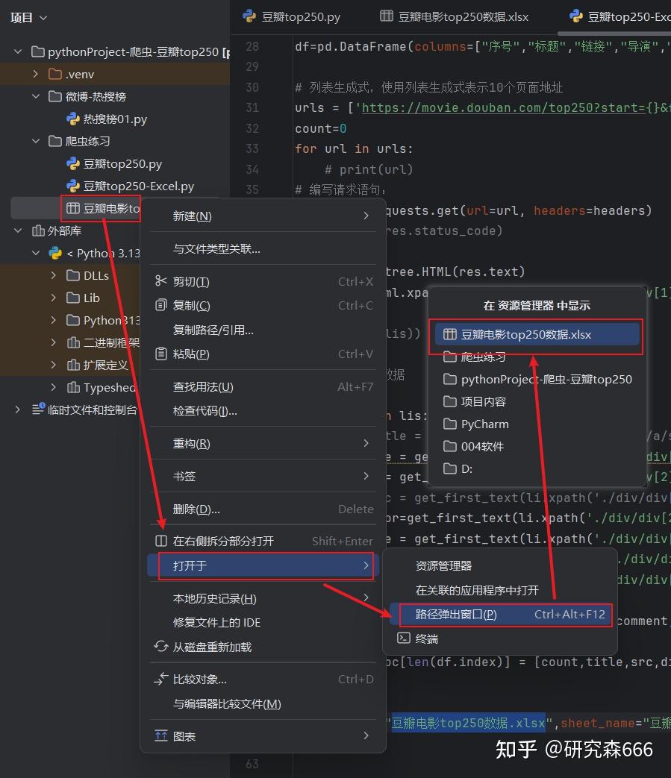Click line number 63 in the gutter
671x778 pixels.
click(252, 762)
